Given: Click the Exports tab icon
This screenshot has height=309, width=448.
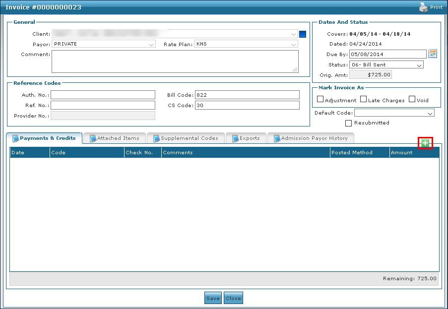Looking at the screenshot, I should [x=235, y=138].
